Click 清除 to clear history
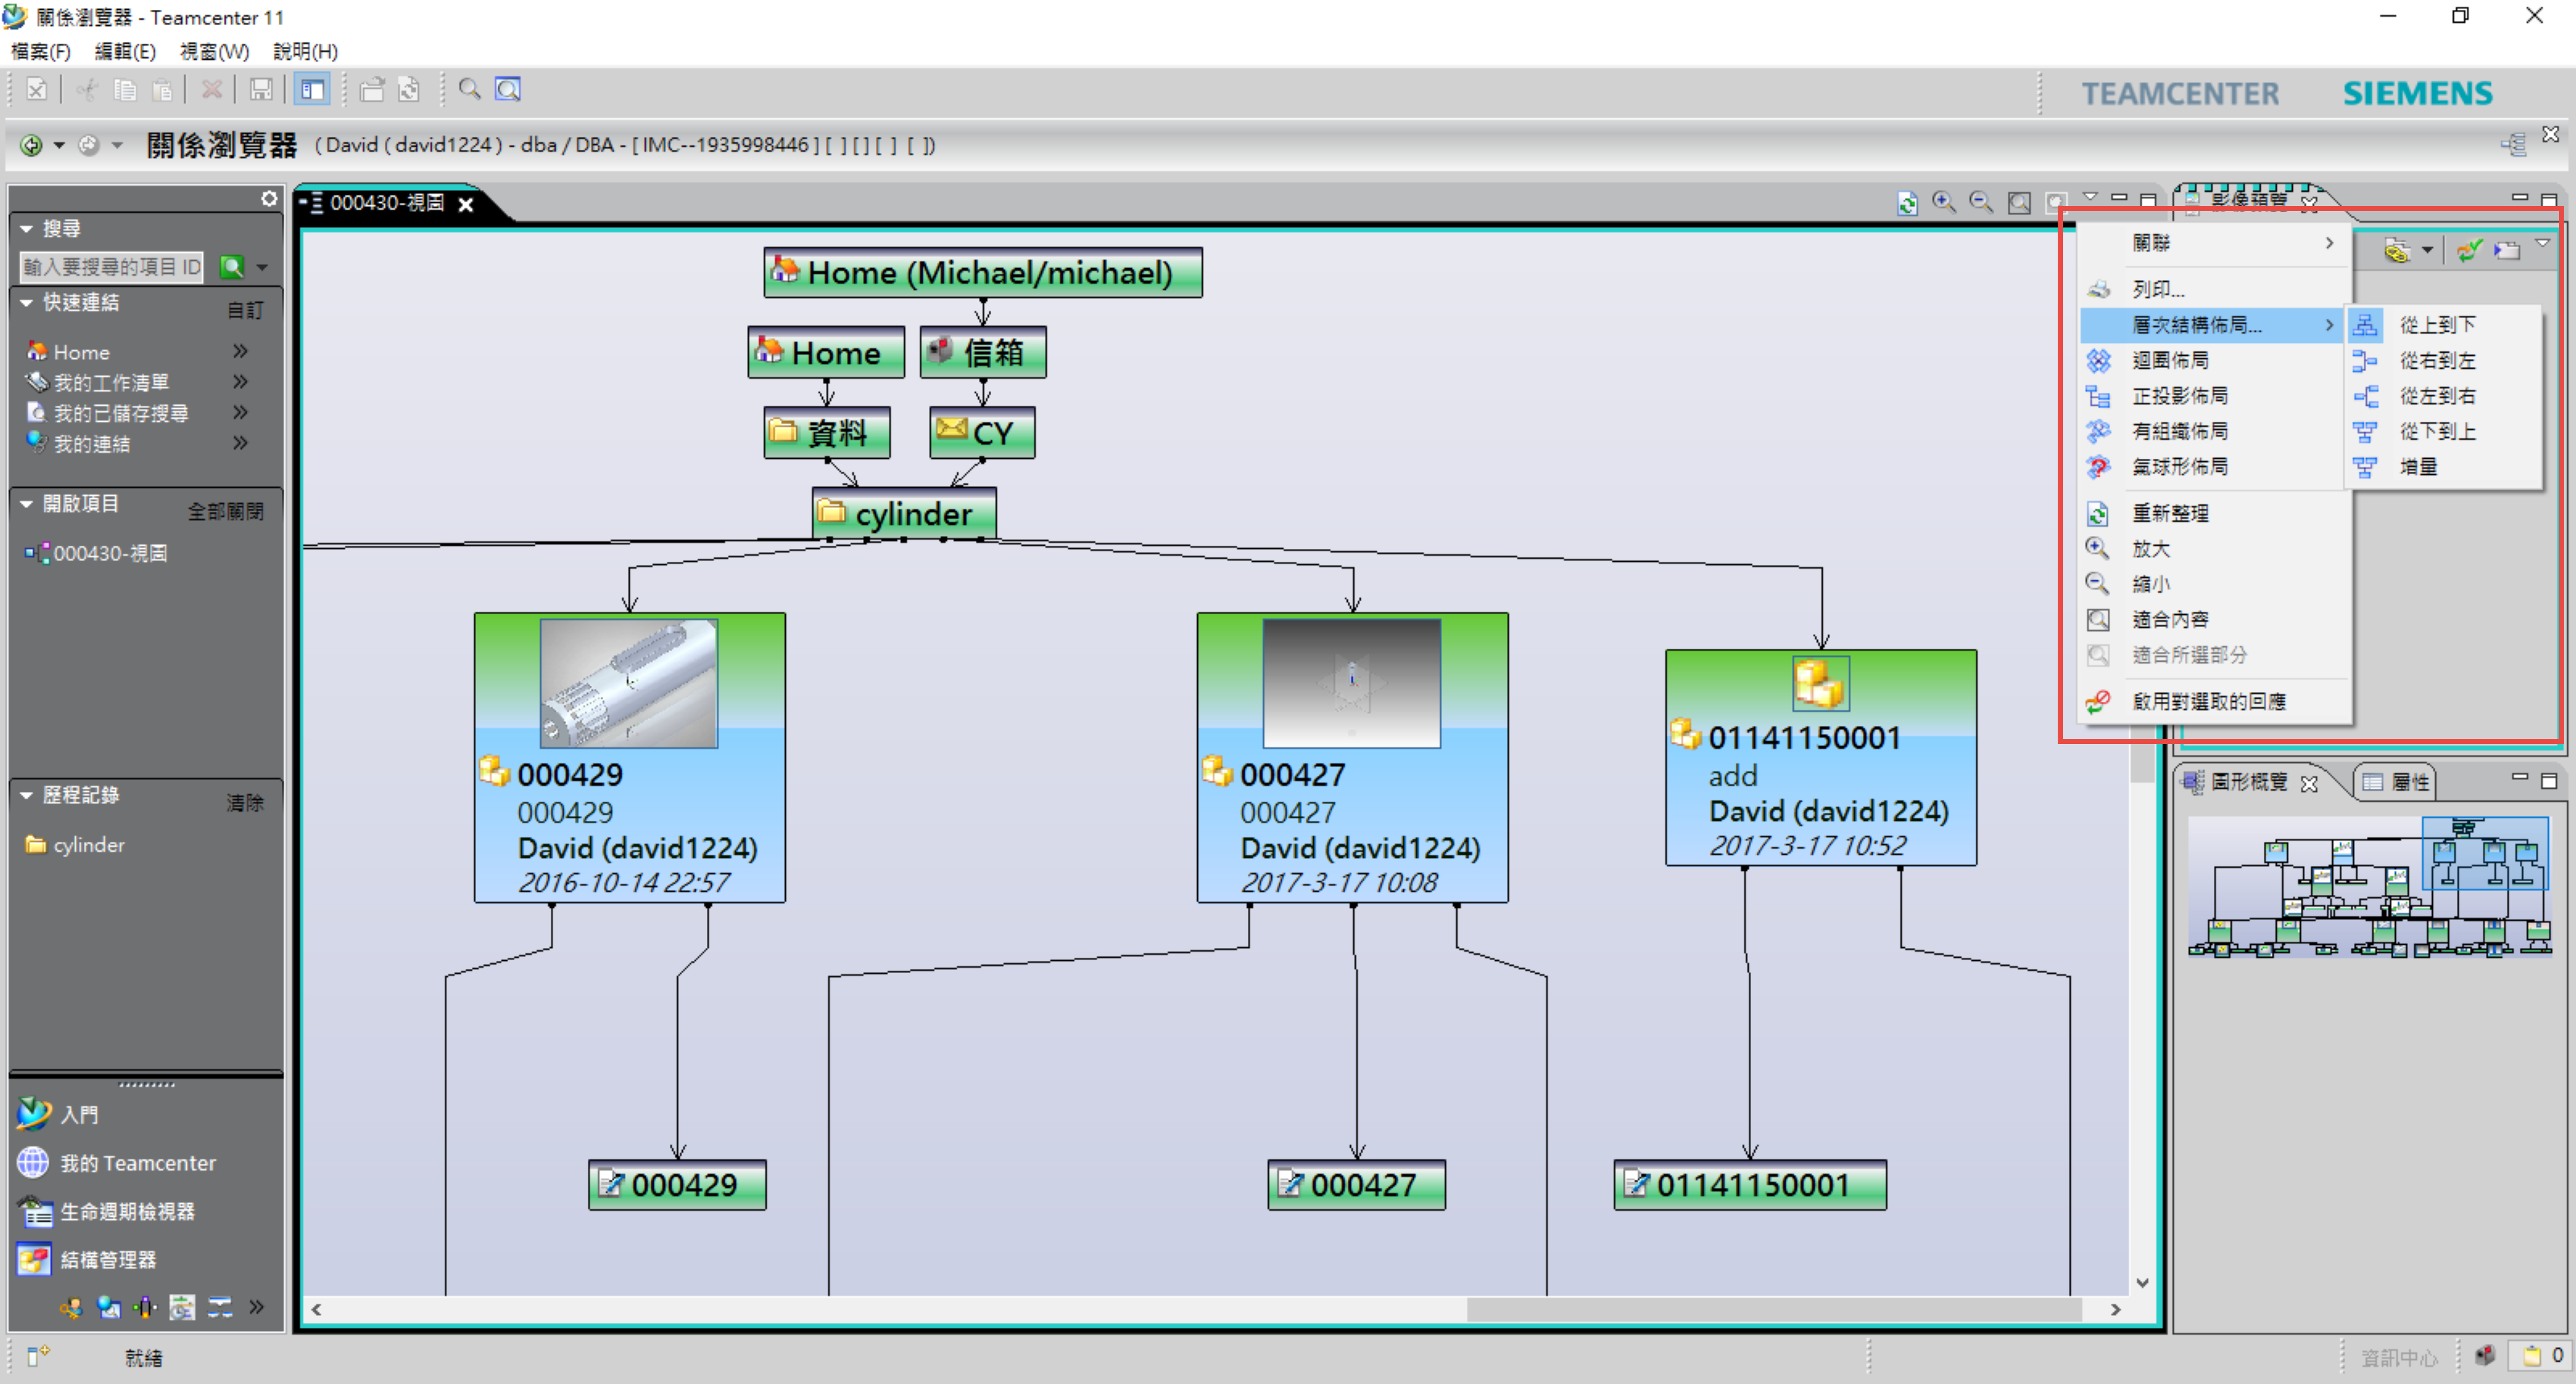Viewport: 2576px width, 1384px height. coord(245,802)
